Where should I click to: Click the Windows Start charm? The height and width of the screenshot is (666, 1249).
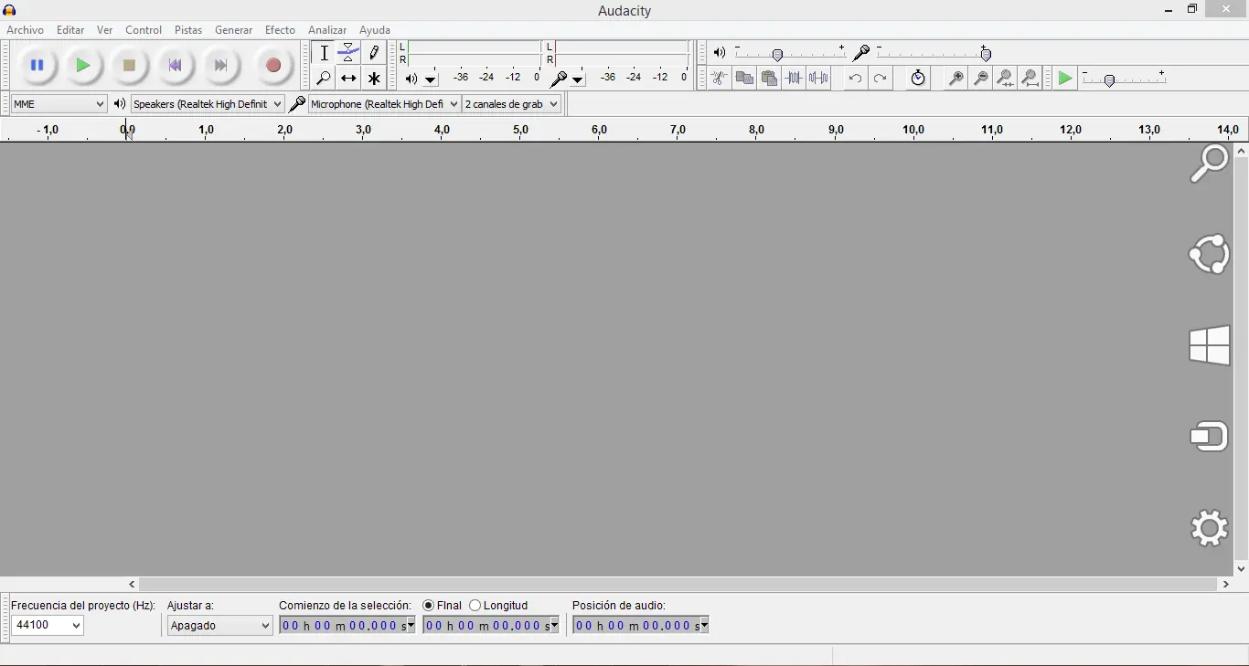click(x=1209, y=345)
